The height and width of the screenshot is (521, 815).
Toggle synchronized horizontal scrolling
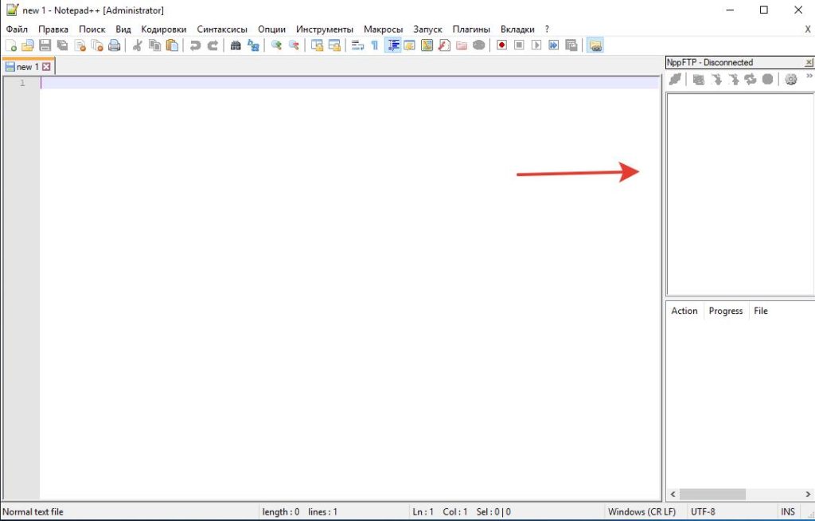[x=334, y=45]
